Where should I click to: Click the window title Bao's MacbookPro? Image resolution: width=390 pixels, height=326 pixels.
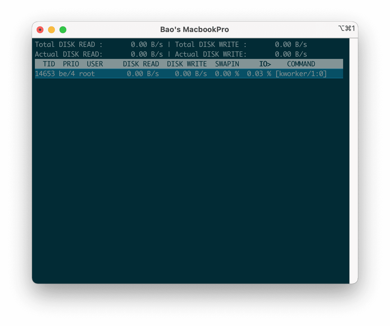click(194, 29)
